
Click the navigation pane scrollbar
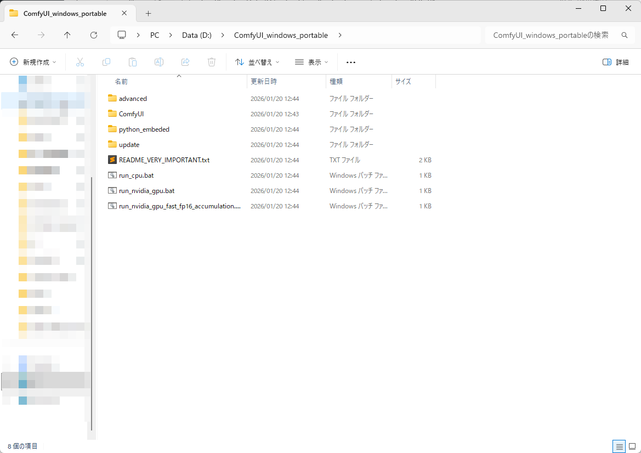(92, 303)
